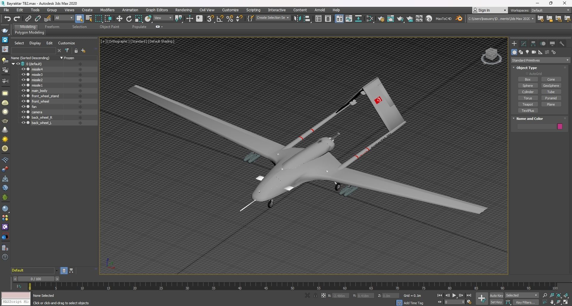Click the scene explorer filter funnel icon

tap(67, 51)
